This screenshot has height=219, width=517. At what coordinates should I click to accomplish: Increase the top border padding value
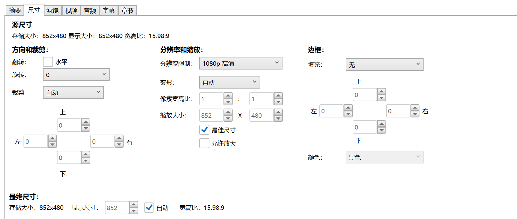382,92
